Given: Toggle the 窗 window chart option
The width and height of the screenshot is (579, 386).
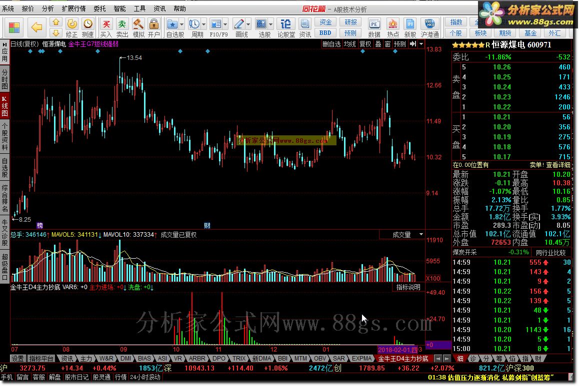Looking at the screenshot, I should tap(387, 44).
